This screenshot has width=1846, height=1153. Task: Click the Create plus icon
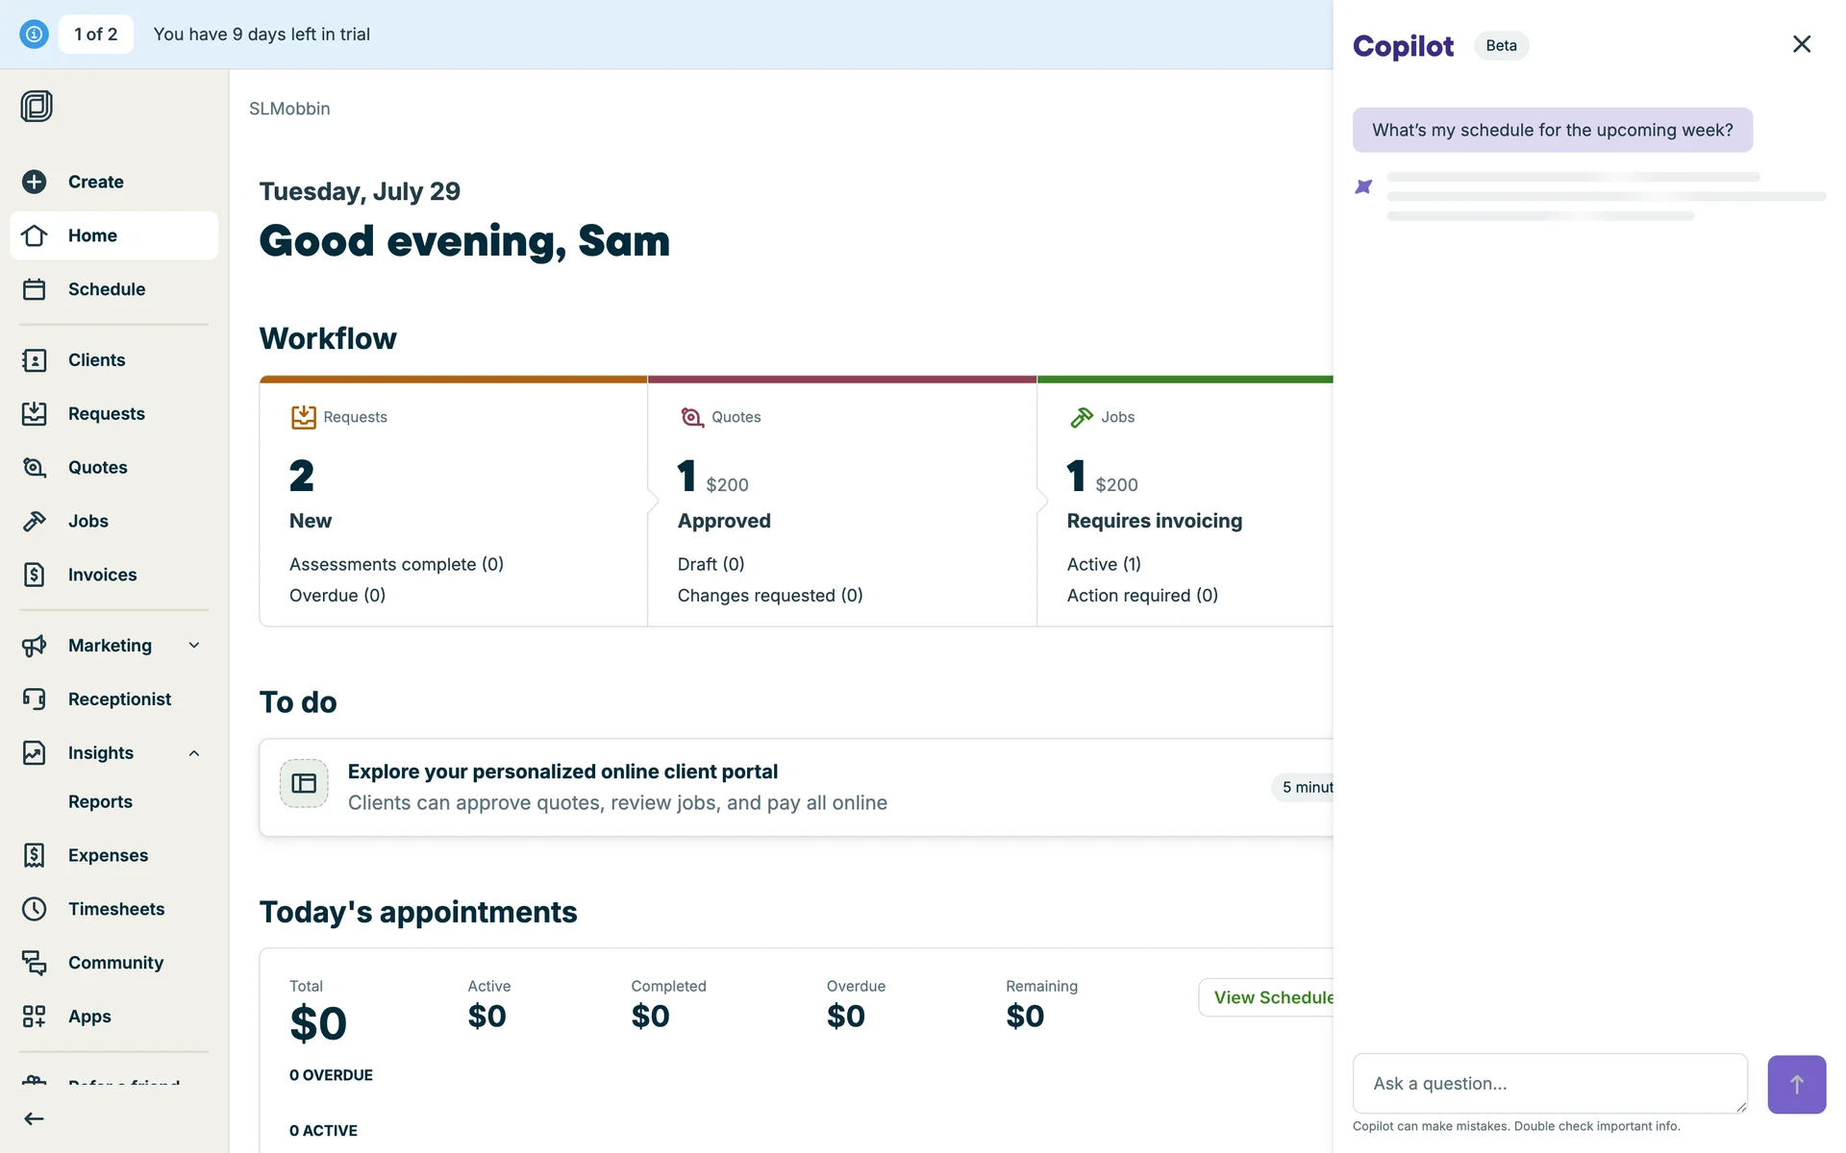(35, 182)
